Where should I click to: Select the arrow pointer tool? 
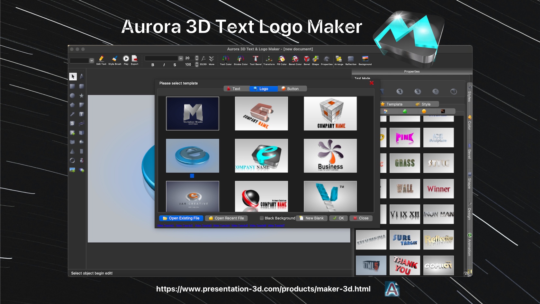(73, 76)
